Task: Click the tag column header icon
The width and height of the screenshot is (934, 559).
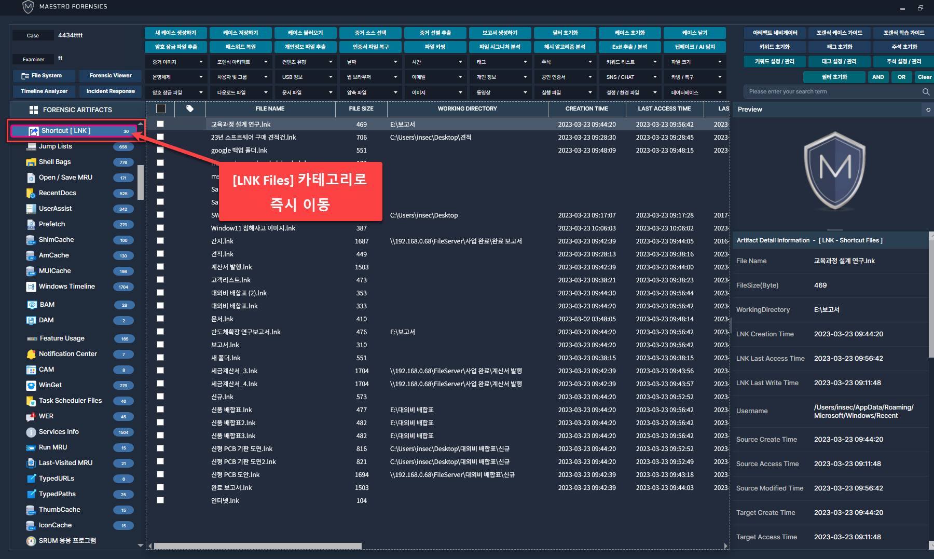Action: coord(190,108)
